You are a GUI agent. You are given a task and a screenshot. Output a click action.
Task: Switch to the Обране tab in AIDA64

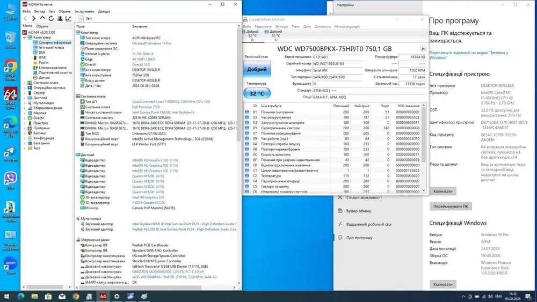[42, 26]
